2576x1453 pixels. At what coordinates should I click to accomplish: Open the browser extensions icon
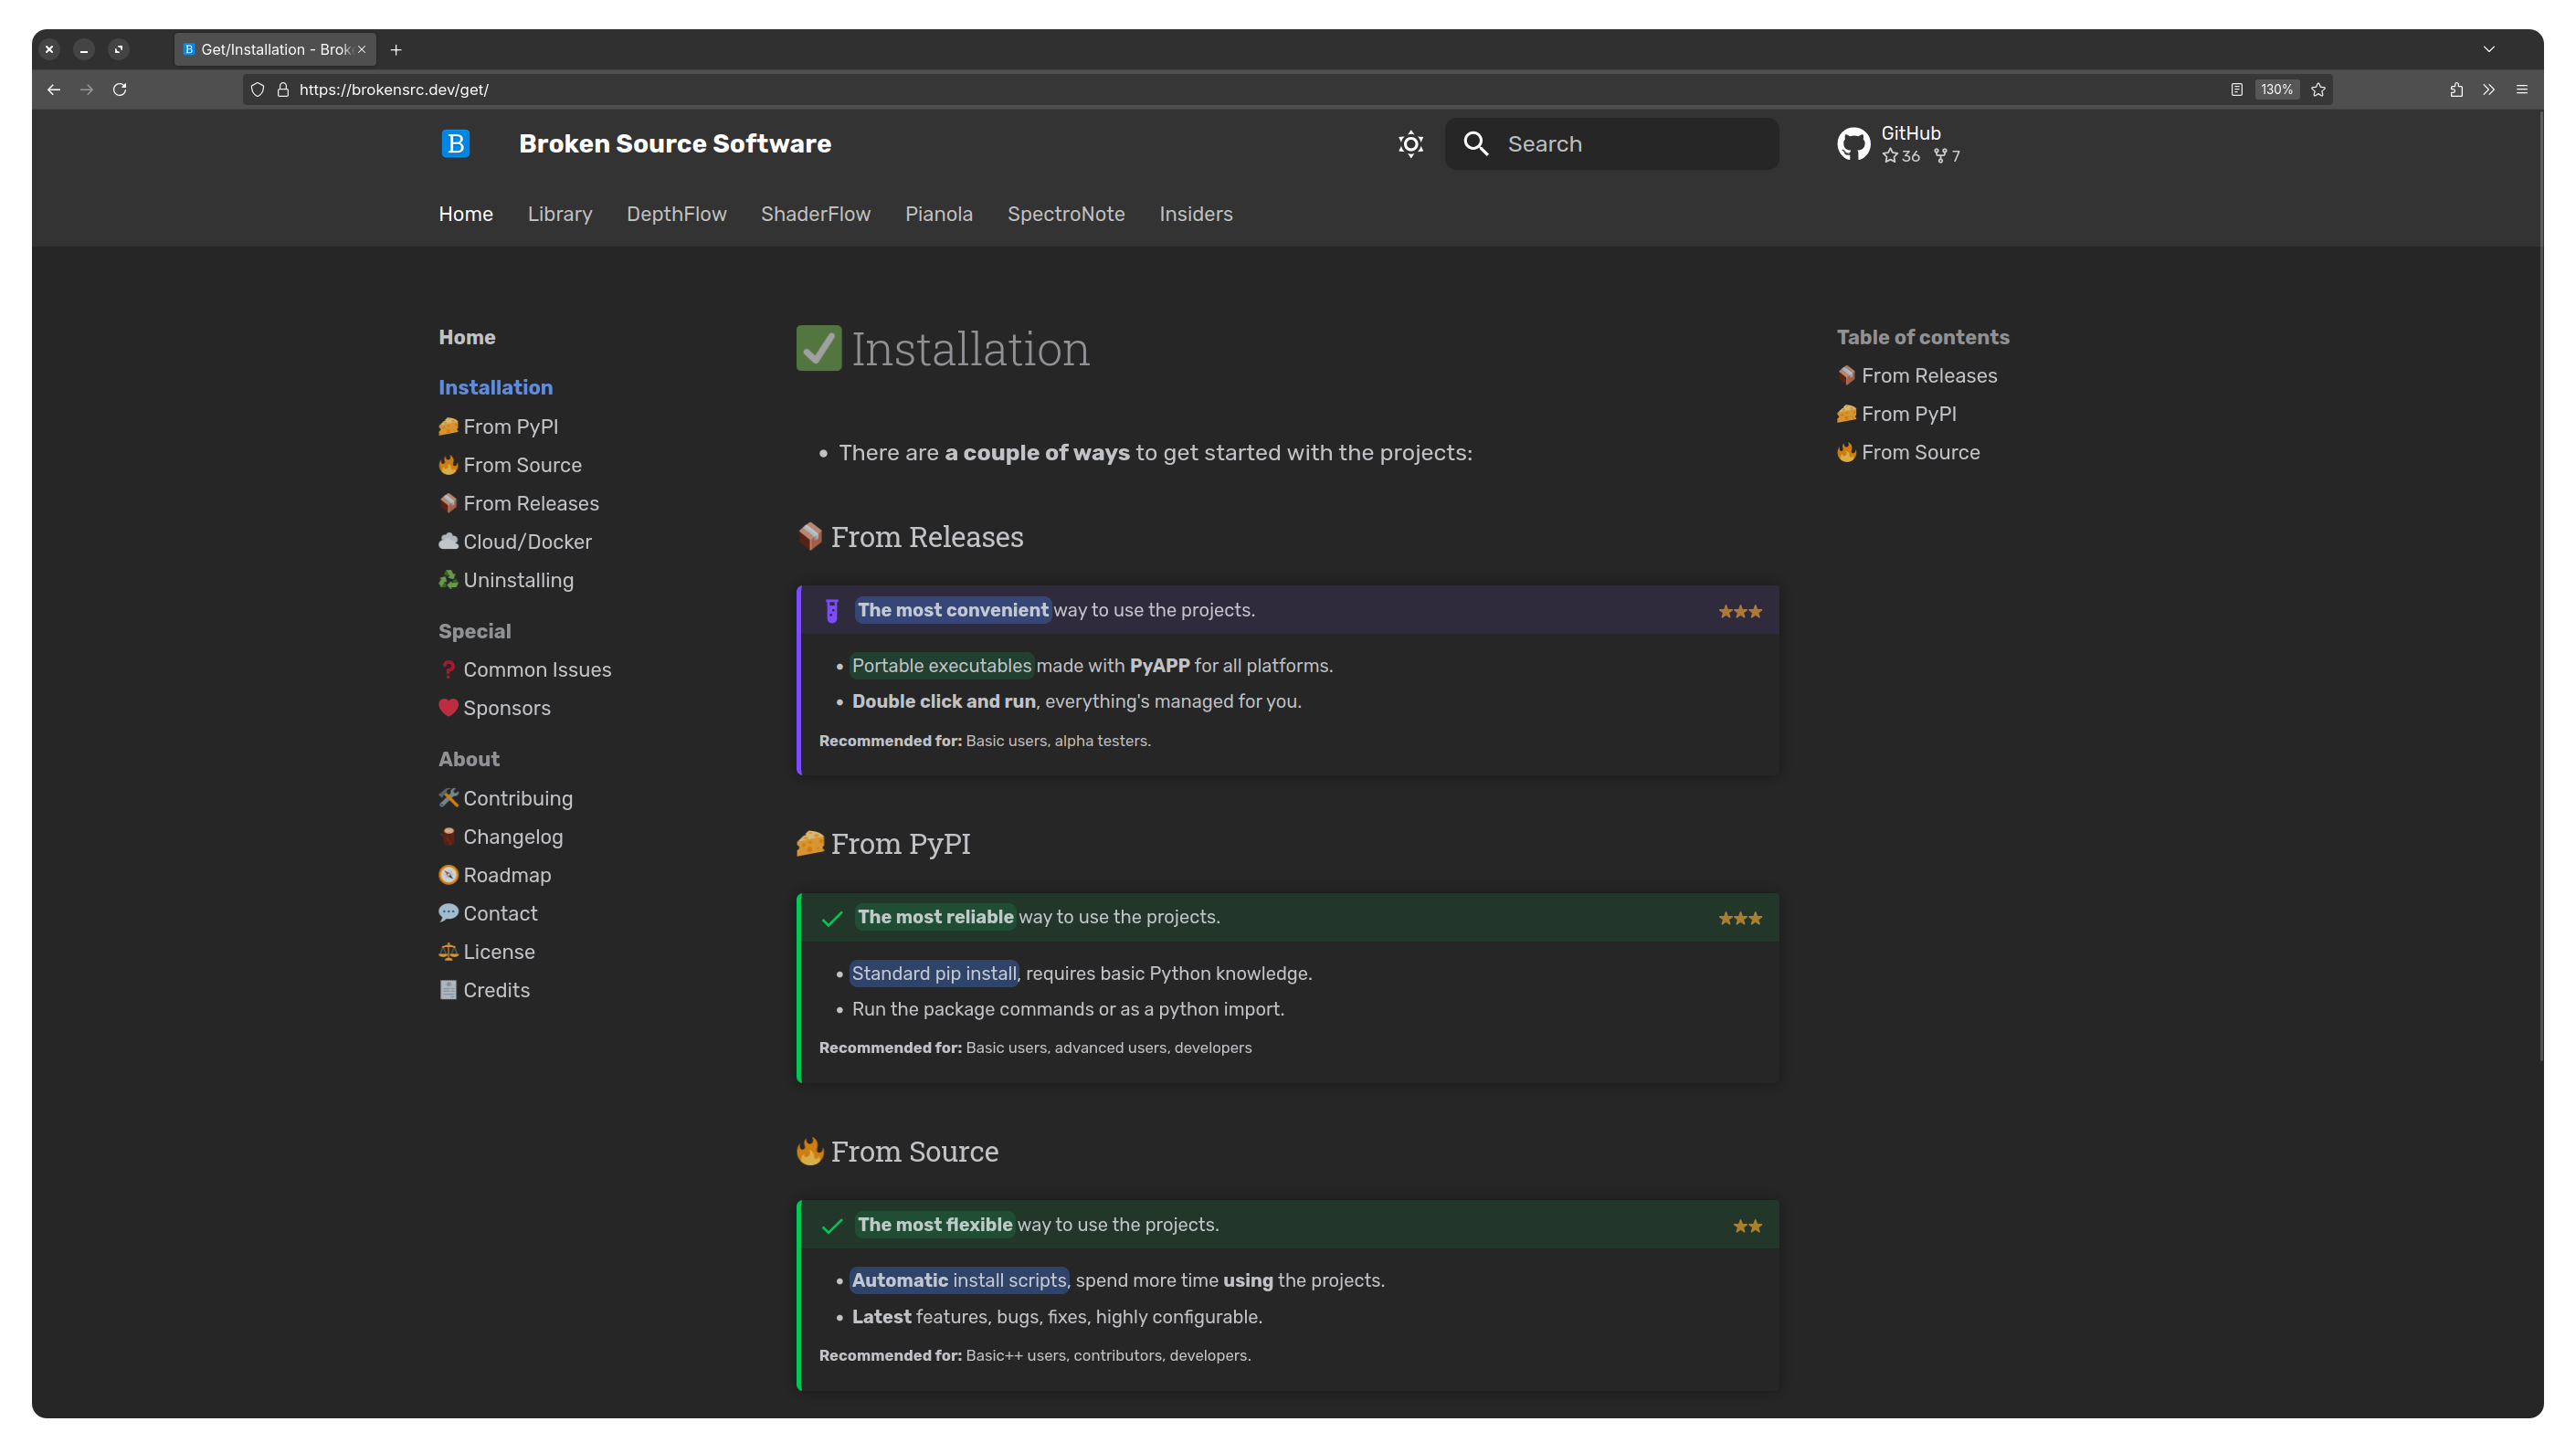2456,90
